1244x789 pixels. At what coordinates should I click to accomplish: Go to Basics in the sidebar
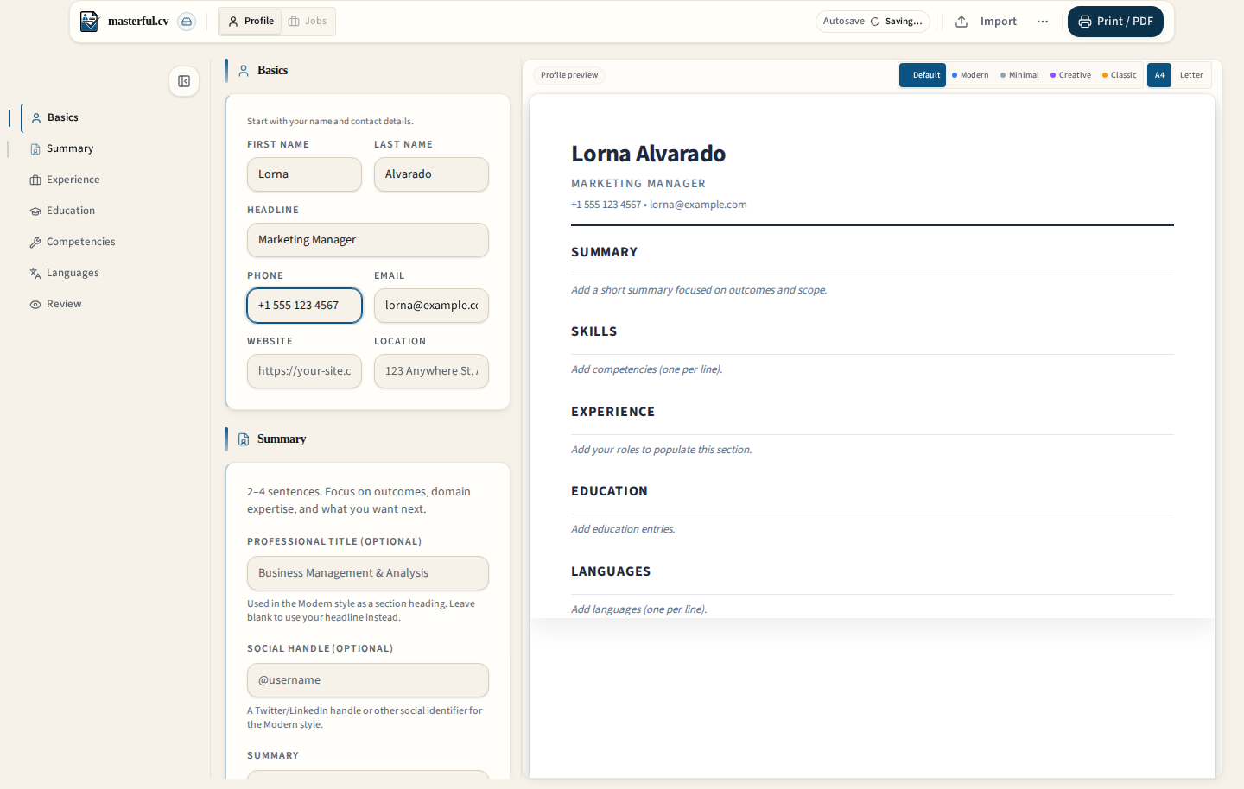click(63, 117)
